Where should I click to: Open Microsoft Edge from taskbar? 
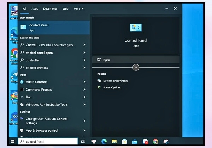point(104,142)
